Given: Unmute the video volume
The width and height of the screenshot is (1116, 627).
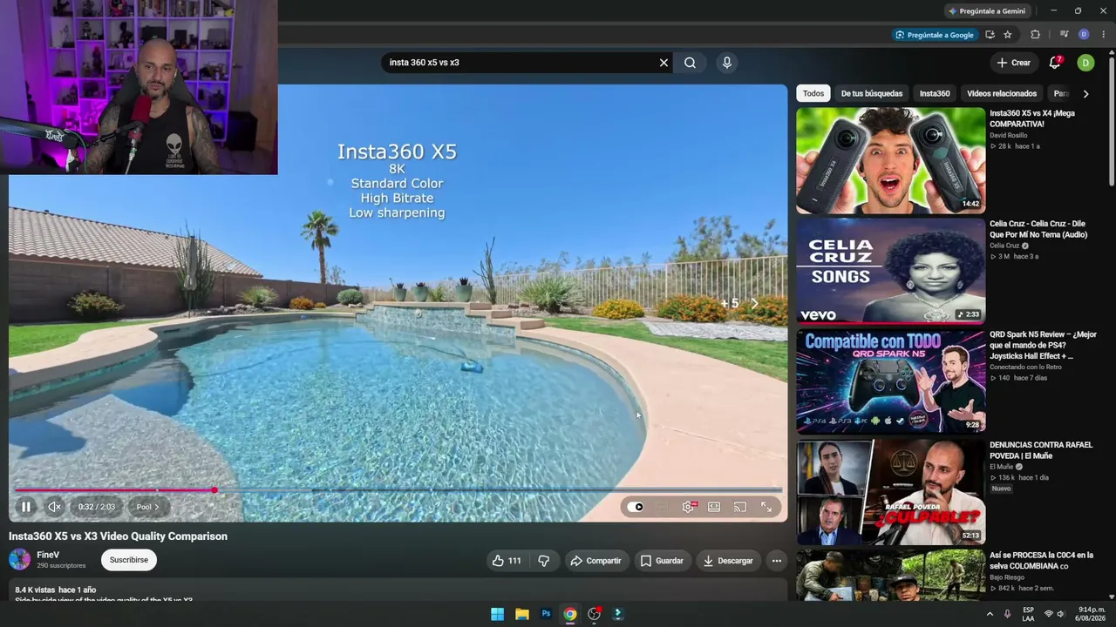Looking at the screenshot, I should (54, 507).
